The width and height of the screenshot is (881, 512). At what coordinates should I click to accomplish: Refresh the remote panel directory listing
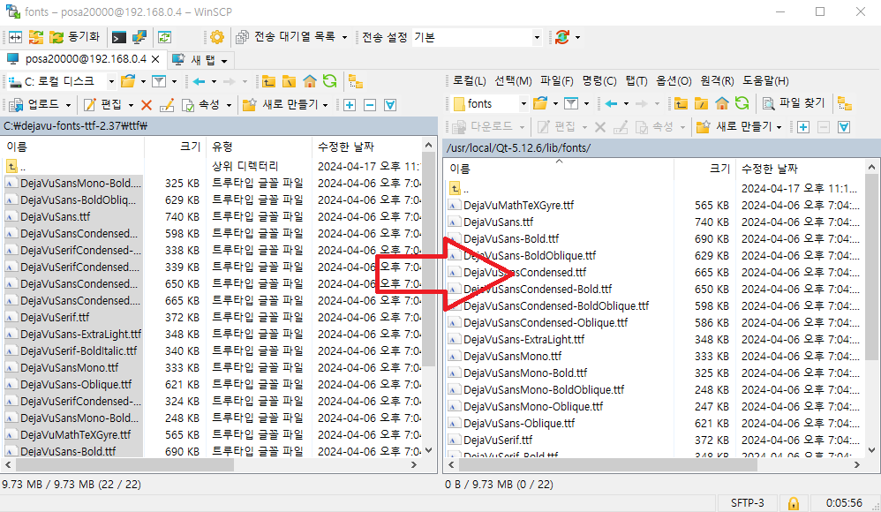coord(742,103)
